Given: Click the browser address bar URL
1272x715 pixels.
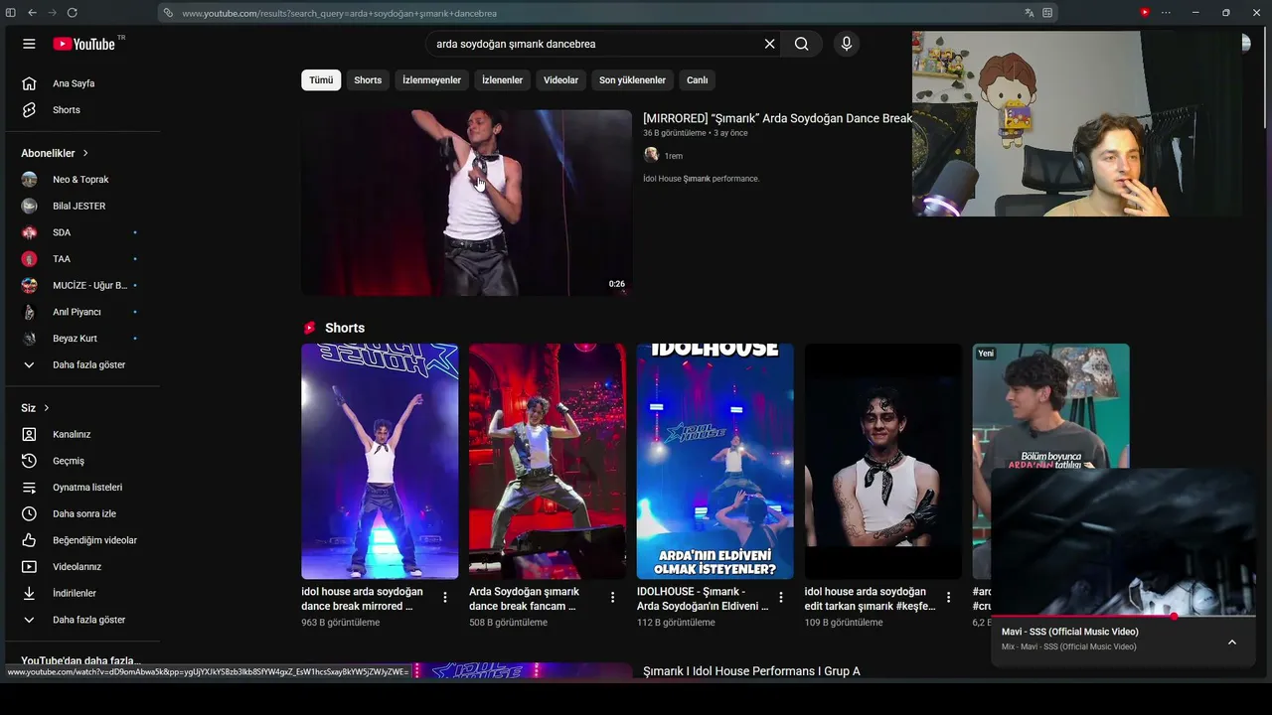Looking at the screenshot, I should coord(339,14).
